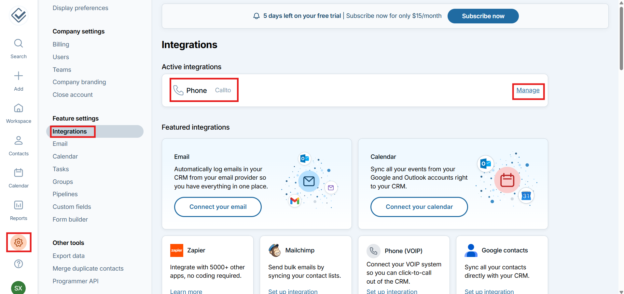
Task: Click the Outlook icon in the Email card
Action: [305, 159]
